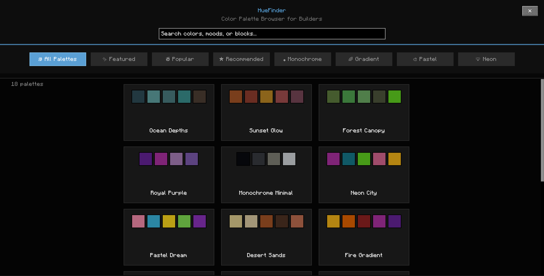Screen dimensions: 544x276
Task: Select the teal swatch in Neon City
Action: pyautogui.click(x=349, y=159)
